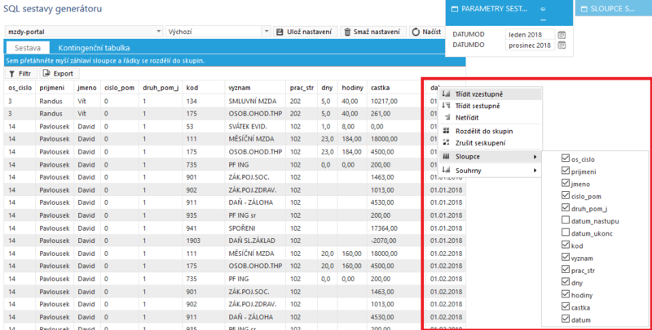The width and height of the screenshot is (652, 330).
Task: Uncheck the cislo_pom column checkbox
Action: tap(565, 195)
